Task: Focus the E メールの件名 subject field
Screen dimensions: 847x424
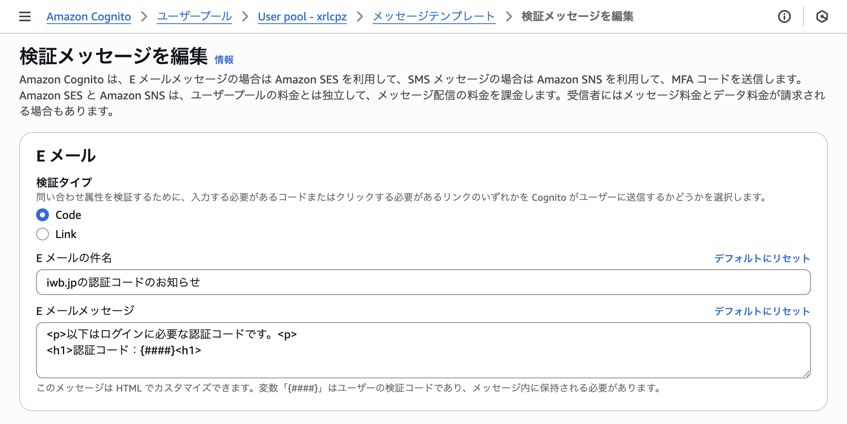Action: point(423,282)
